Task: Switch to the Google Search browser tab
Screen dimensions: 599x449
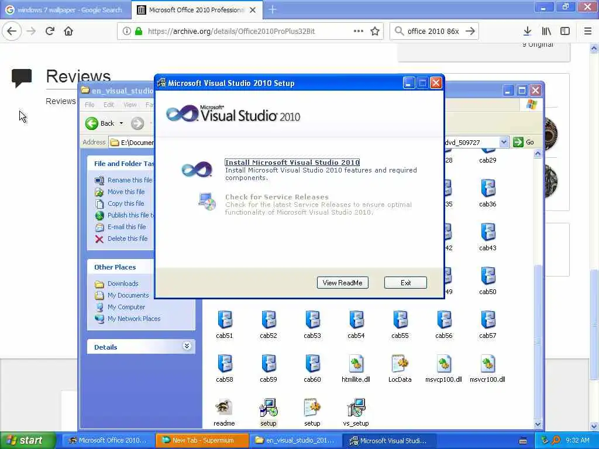Action: coord(65,10)
